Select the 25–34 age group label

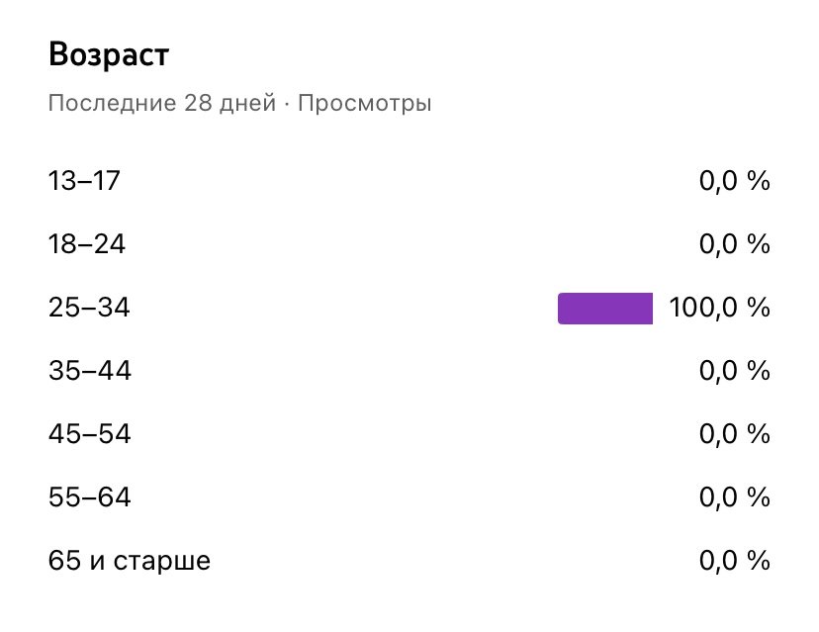(x=88, y=308)
